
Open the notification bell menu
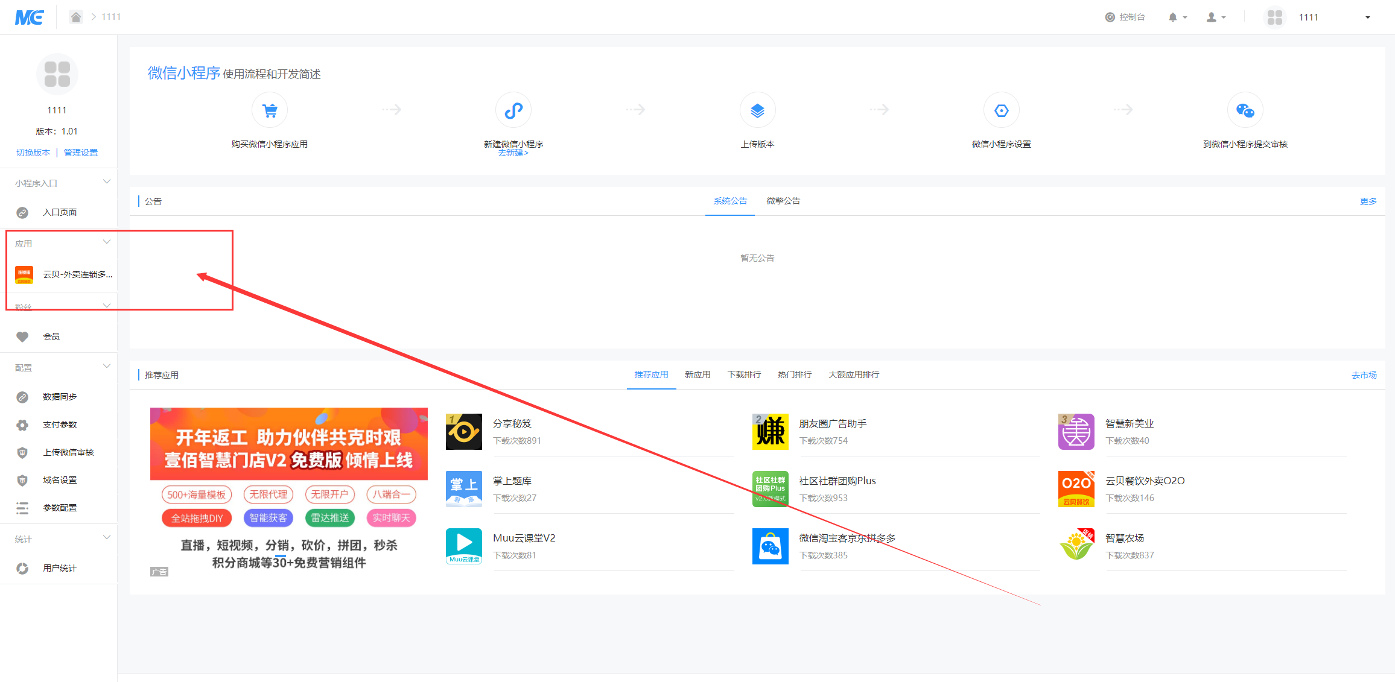(1177, 17)
